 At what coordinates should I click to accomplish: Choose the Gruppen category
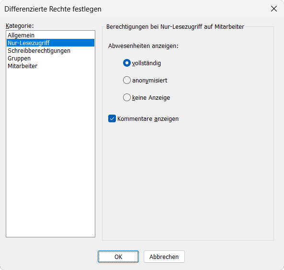[x=50, y=58]
